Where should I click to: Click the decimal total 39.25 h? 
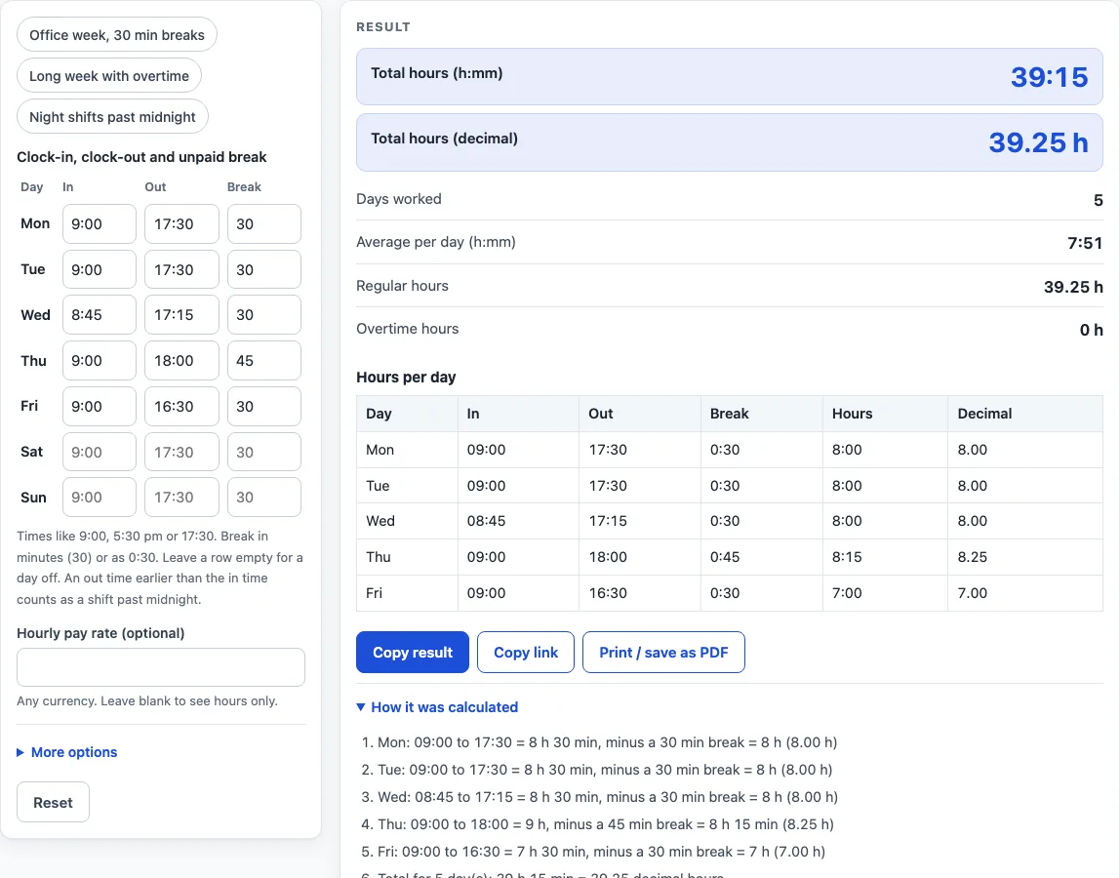(1039, 142)
